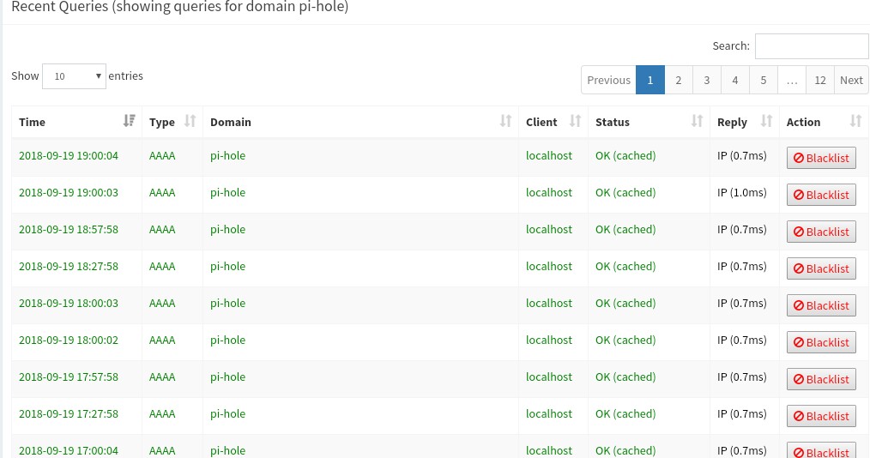The height and width of the screenshot is (458, 870).
Task: Click the Previous page button
Action: tap(608, 80)
